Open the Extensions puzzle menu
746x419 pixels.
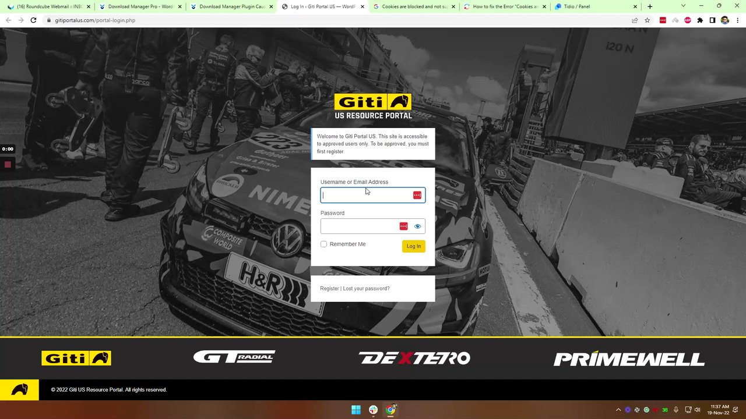point(700,20)
